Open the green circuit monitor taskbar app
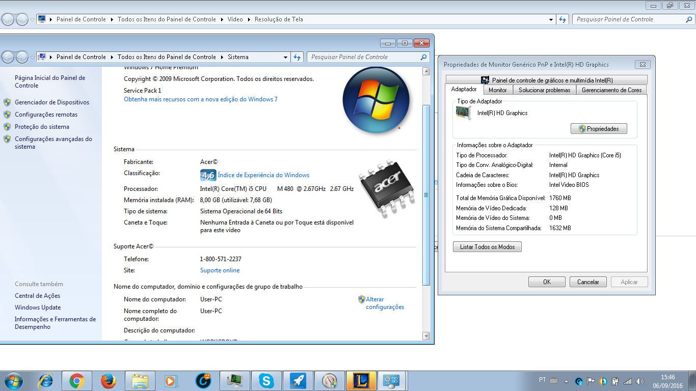The height and width of the screenshot is (391, 696). [x=234, y=381]
